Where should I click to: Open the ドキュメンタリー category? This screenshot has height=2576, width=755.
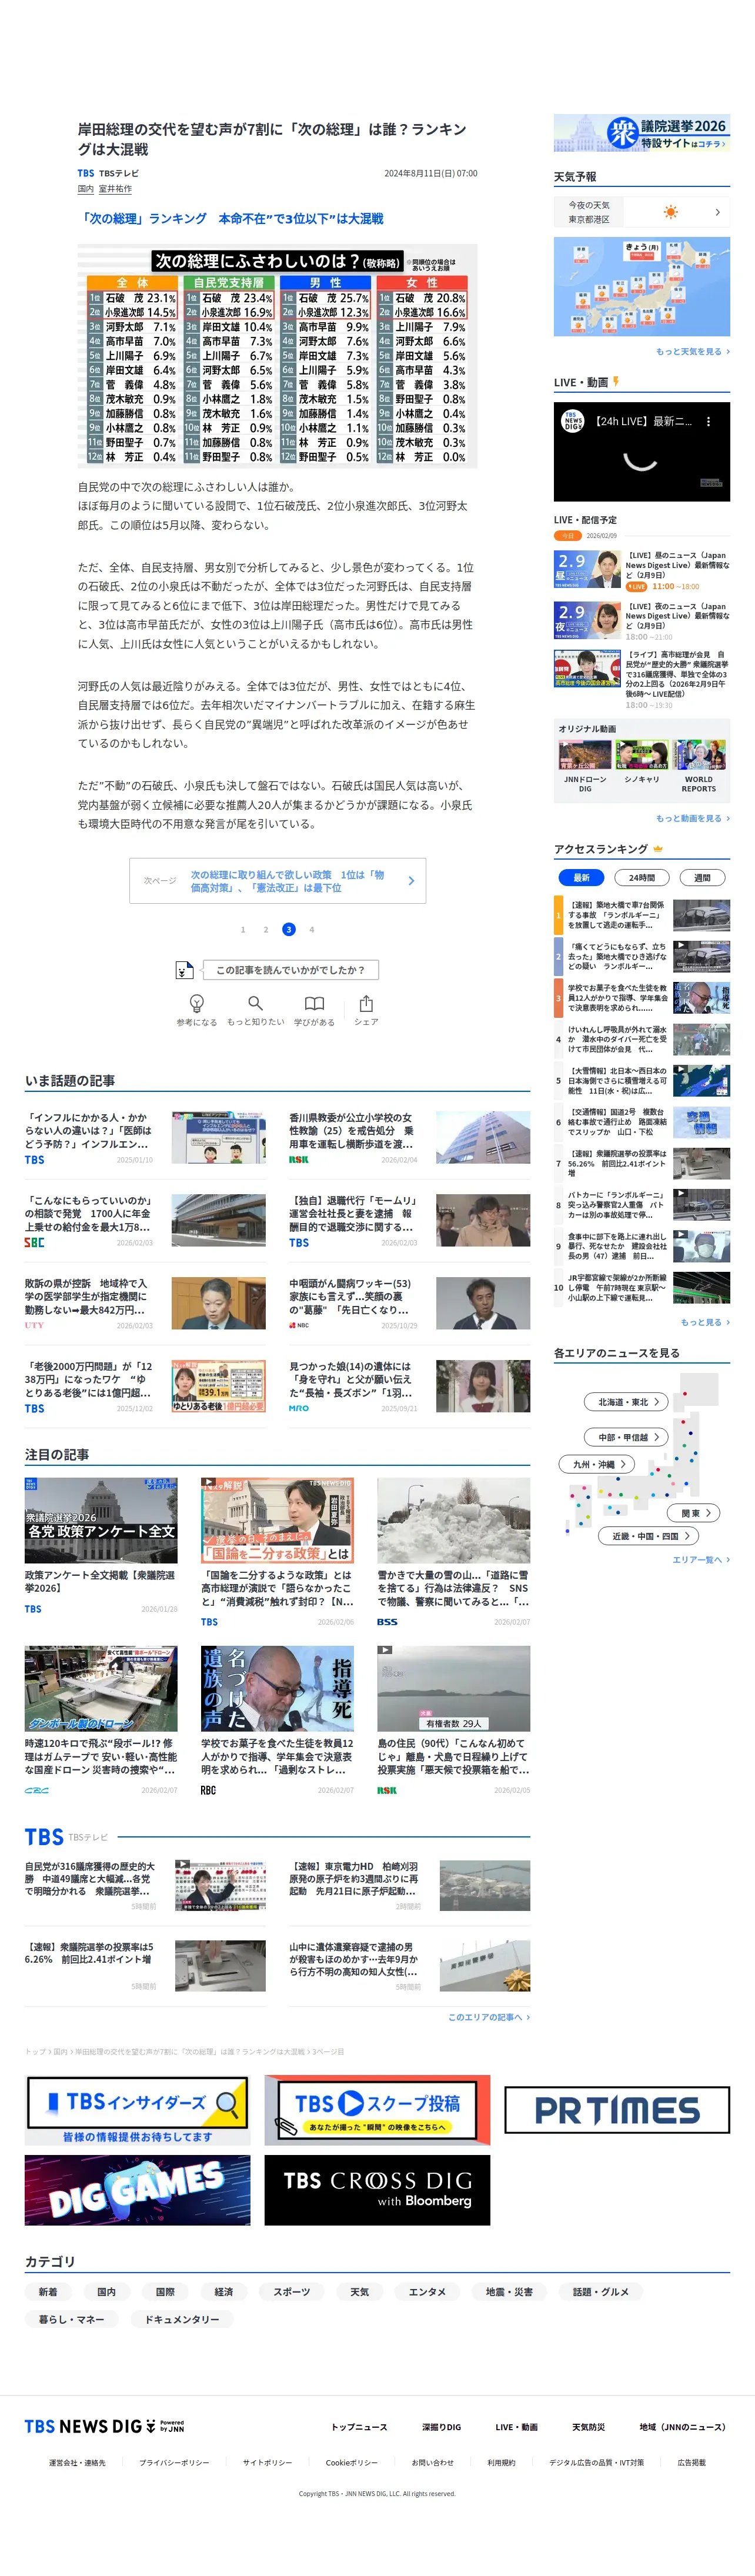(x=181, y=2319)
